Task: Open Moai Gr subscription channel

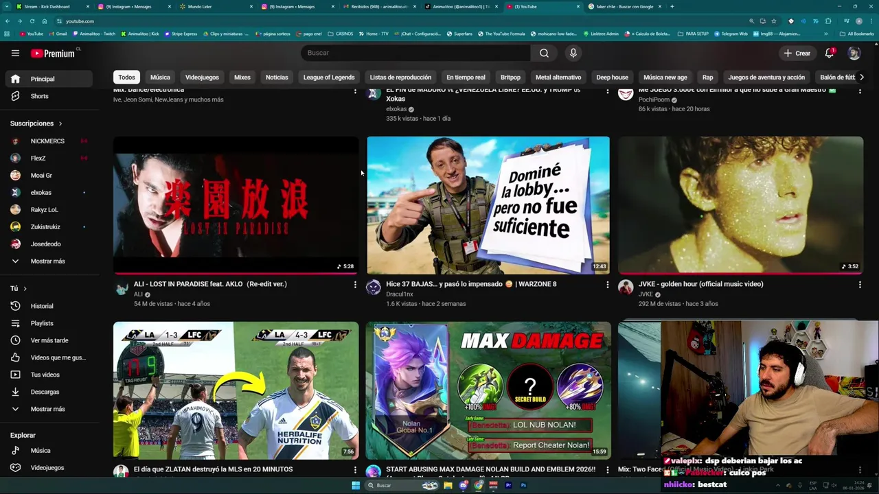Action: [49, 176]
